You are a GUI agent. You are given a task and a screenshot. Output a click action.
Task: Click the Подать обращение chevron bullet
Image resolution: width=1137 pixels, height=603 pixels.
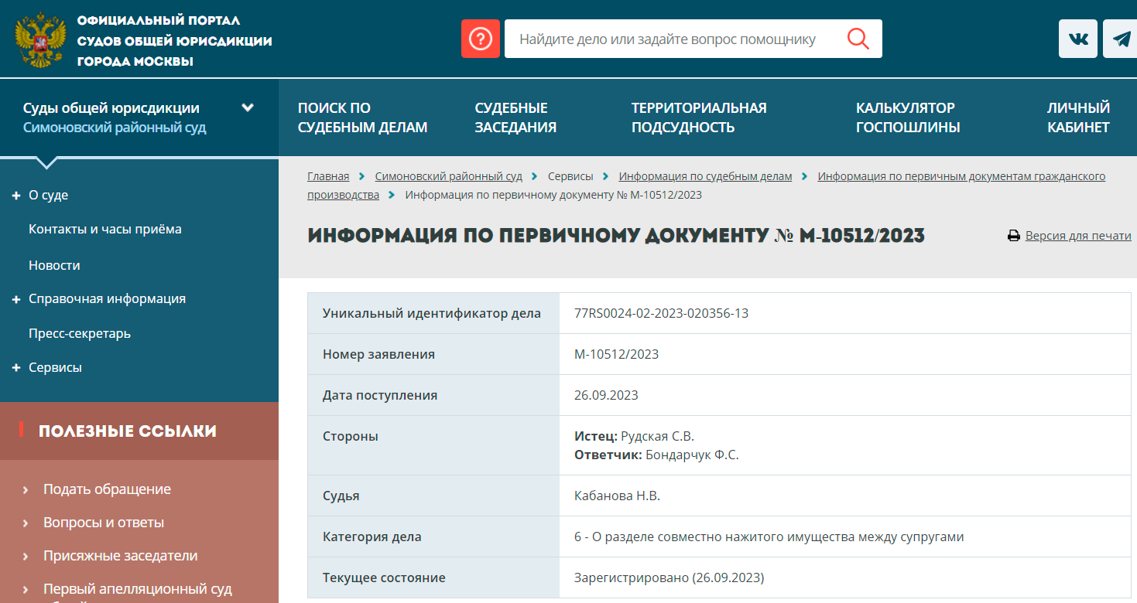(26, 490)
